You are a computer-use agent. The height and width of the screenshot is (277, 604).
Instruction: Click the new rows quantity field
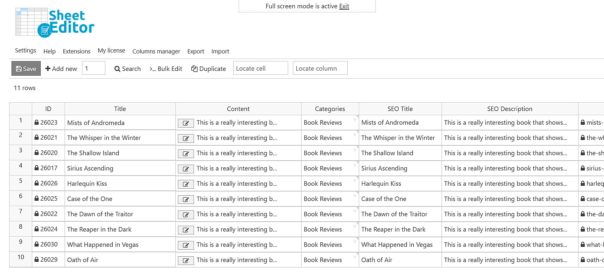pyautogui.click(x=94, y=68)
